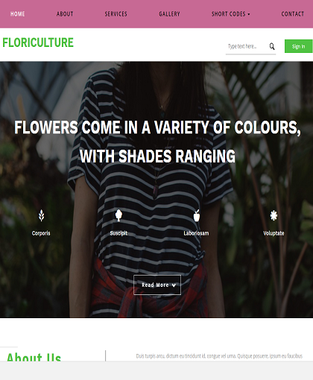Click the Corporis label link
Image resolution: width=313 pixels, height=380 pixels.
[x=41, y=233]
